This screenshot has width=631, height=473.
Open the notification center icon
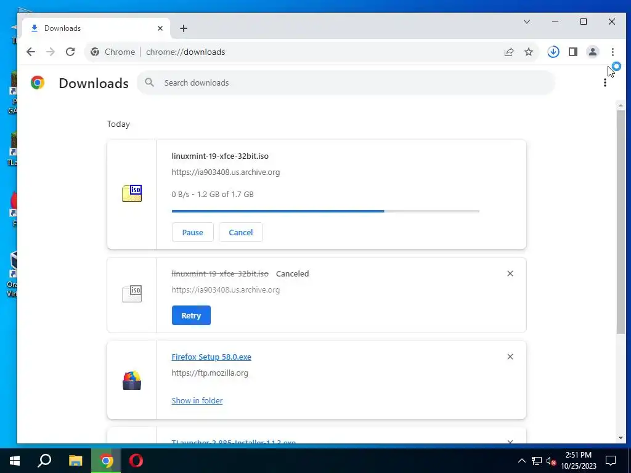pyautogui.click(x=611, y=461)
